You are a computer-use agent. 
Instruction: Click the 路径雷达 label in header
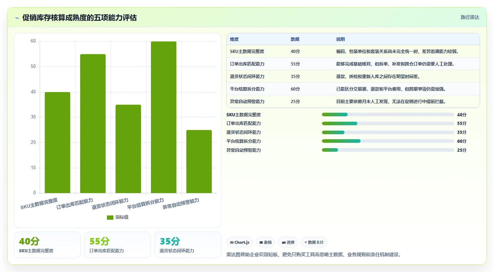click(470, 17)
